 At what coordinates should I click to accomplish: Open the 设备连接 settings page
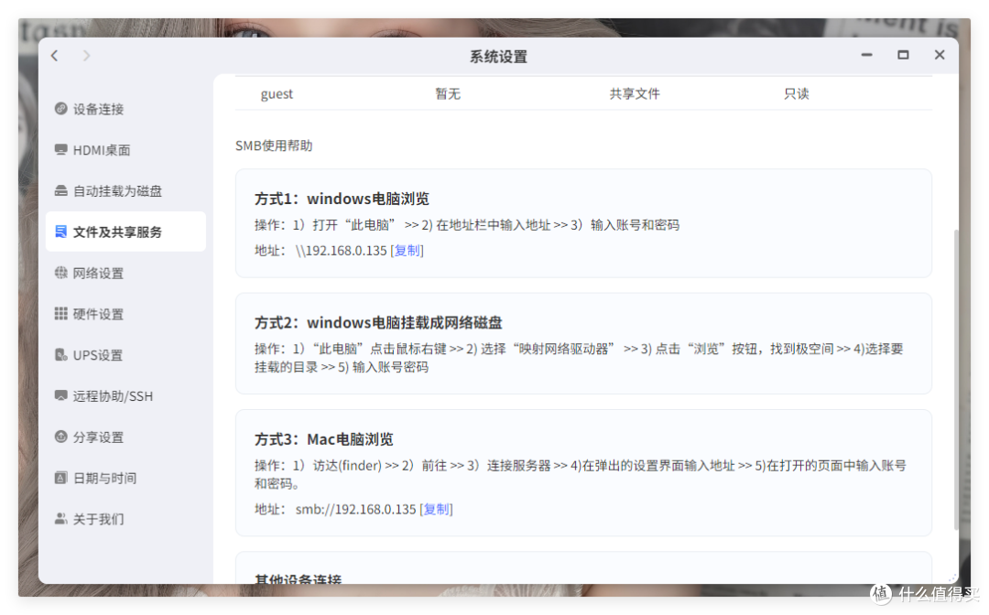[125, 109]
